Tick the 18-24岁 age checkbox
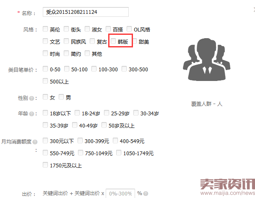This screenshot has height=198, width=255. coord(77,113)
